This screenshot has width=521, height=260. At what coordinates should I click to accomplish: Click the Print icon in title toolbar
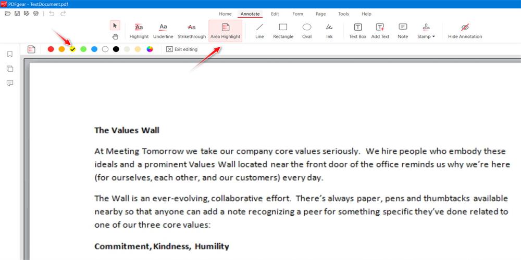(x=35, y=14)
